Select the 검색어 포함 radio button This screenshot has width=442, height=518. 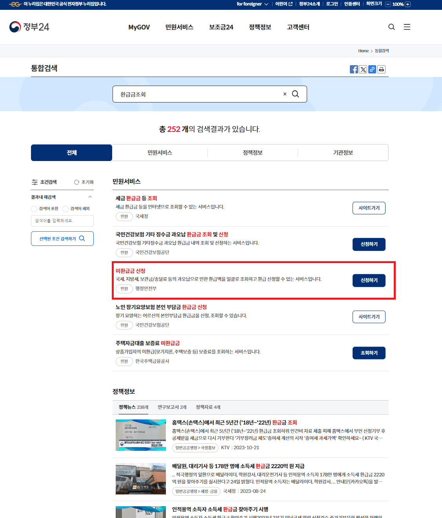(34, 209)
